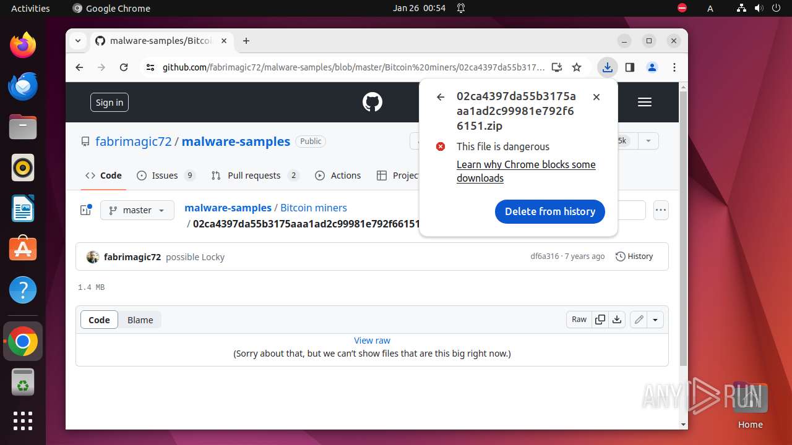
Task: Click the page vertical scrollbar
Action: click(x=683, y=229)
